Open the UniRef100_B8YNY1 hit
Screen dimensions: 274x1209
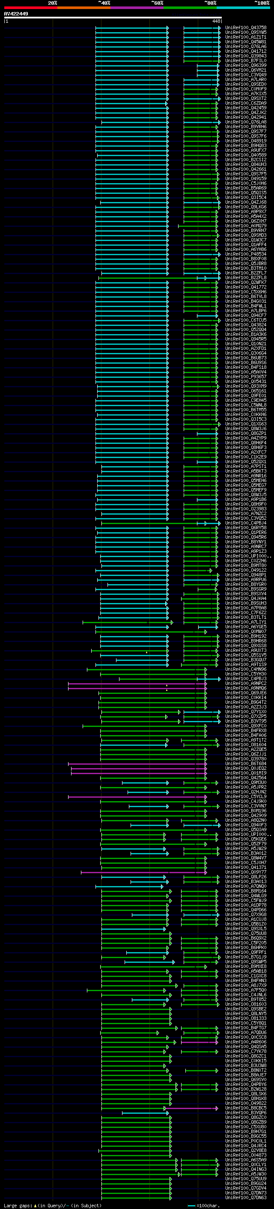[246, 542]
